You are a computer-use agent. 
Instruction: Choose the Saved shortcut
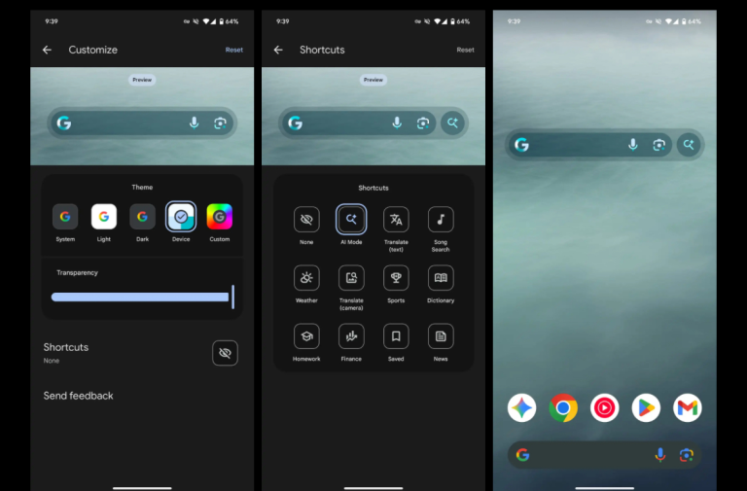pyautogui.click(x=396, y=336)
